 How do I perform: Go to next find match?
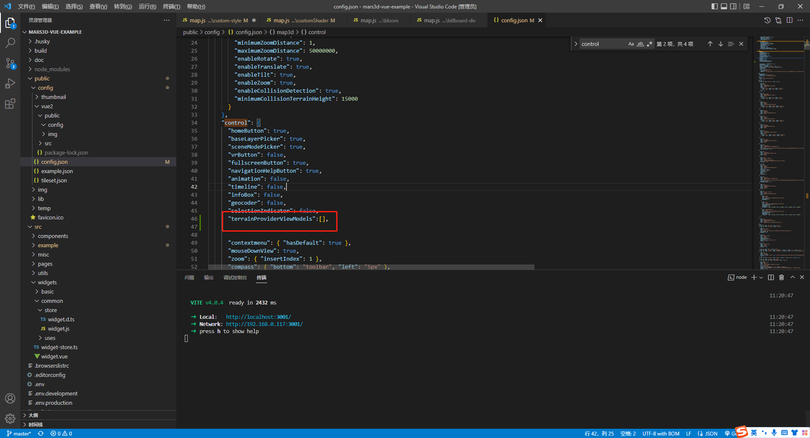pos(721,44)
